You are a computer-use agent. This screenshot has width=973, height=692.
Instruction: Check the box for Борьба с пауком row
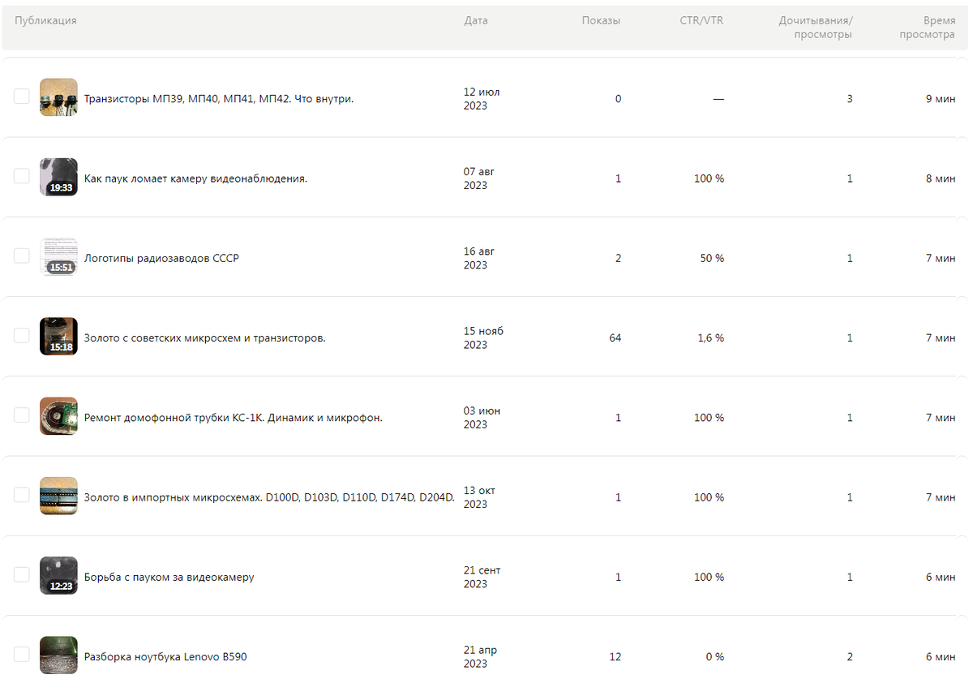point(22,574)
